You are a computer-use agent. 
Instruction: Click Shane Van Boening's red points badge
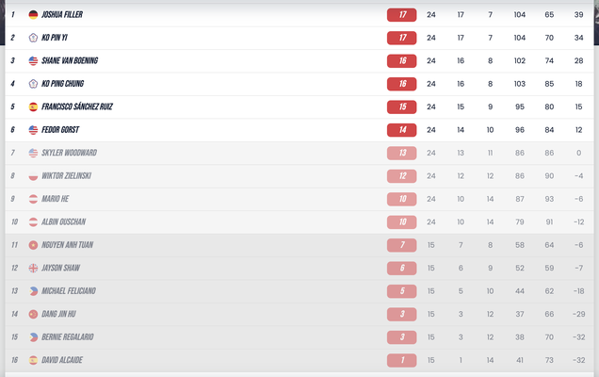tap(402, 61)
